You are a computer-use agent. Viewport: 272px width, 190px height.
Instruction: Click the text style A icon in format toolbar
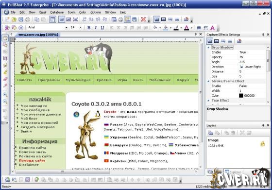point(213,28)
